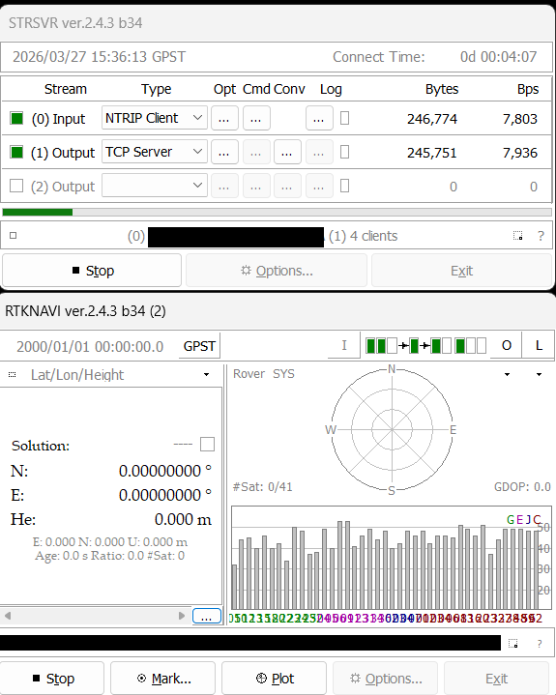The image size is (556, 695).
Task: Open RTKNAVI log streams with L button
Action: [x=539, y=346]
